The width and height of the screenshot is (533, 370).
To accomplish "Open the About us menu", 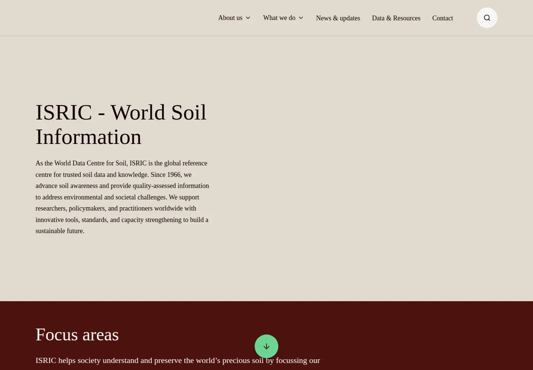I will point(230,18).
